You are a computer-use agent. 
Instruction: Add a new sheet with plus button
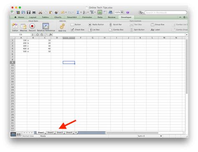pos(76,132)
